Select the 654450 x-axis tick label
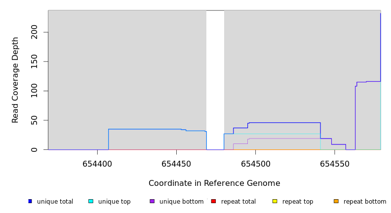 click(176, 164)
